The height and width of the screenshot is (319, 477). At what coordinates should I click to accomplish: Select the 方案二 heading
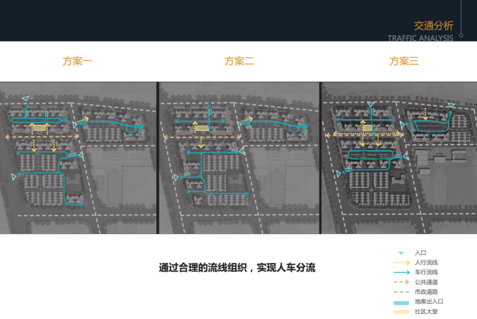point(239,62)
